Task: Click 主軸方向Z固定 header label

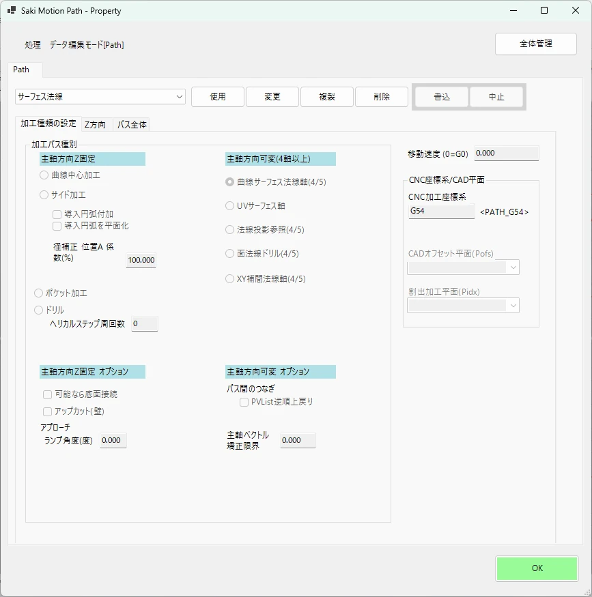Action: (x=93, y=159)
